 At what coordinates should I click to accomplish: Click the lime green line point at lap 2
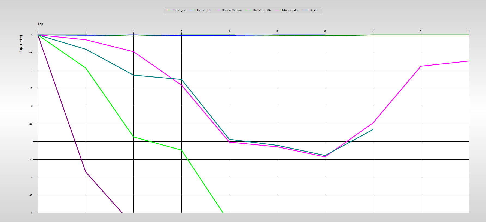click(x=133, y=137)
